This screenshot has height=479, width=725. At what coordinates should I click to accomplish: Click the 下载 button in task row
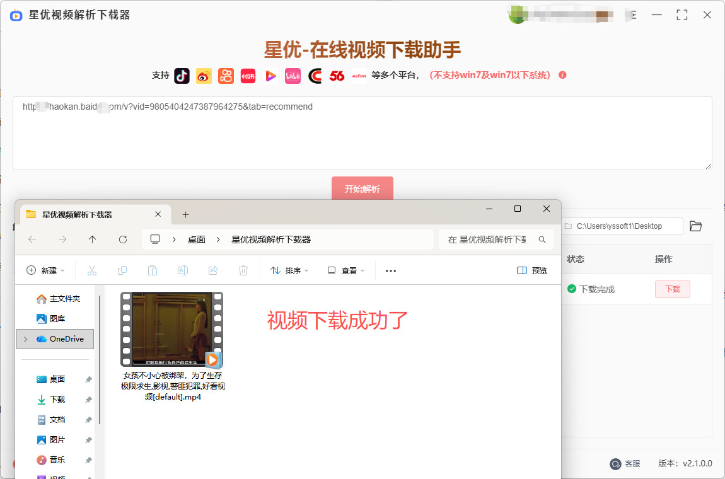(672, 289)
